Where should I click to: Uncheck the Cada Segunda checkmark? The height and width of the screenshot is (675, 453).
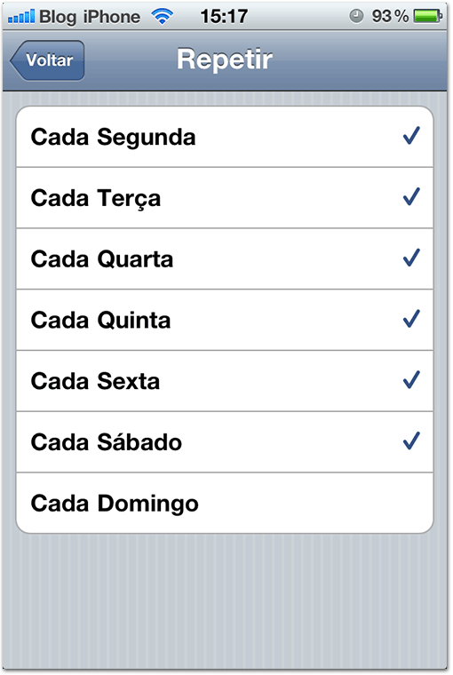pos(411,136)
